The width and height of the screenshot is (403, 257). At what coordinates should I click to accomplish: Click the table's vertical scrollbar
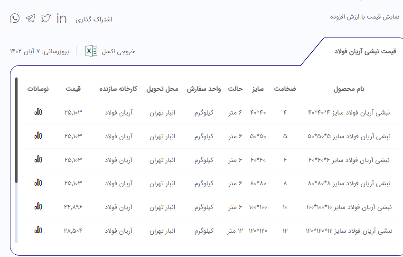[17, 143]
